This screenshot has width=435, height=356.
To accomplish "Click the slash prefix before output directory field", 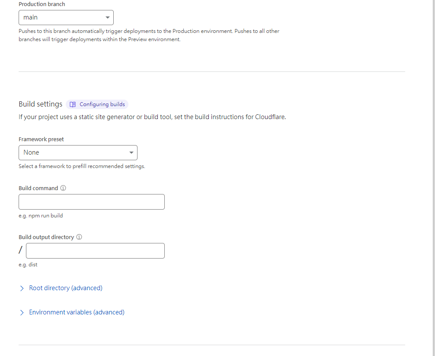I will [x=20, y=251].
